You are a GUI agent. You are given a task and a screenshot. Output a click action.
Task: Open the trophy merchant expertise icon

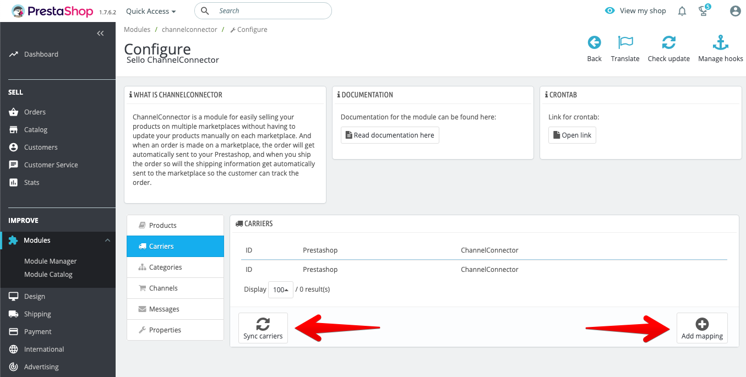point(703,10)
